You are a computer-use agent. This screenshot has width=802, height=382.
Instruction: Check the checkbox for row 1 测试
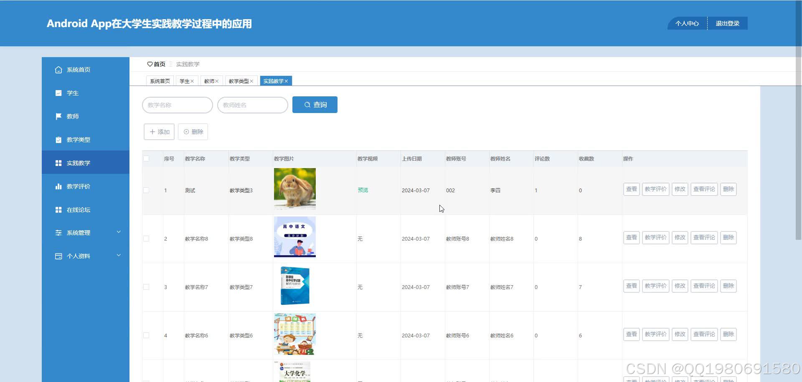(x=146, y=190)
